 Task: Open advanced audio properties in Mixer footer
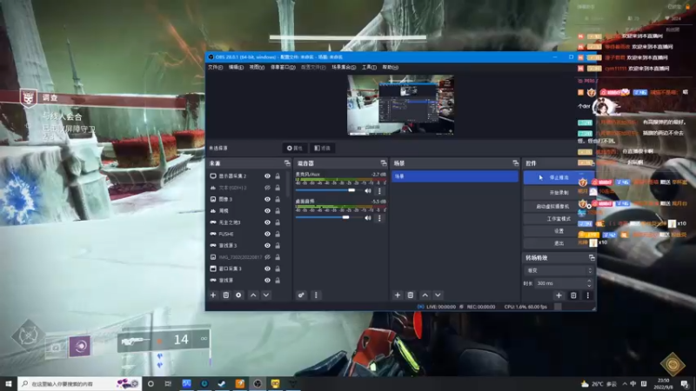coord(301,295)
